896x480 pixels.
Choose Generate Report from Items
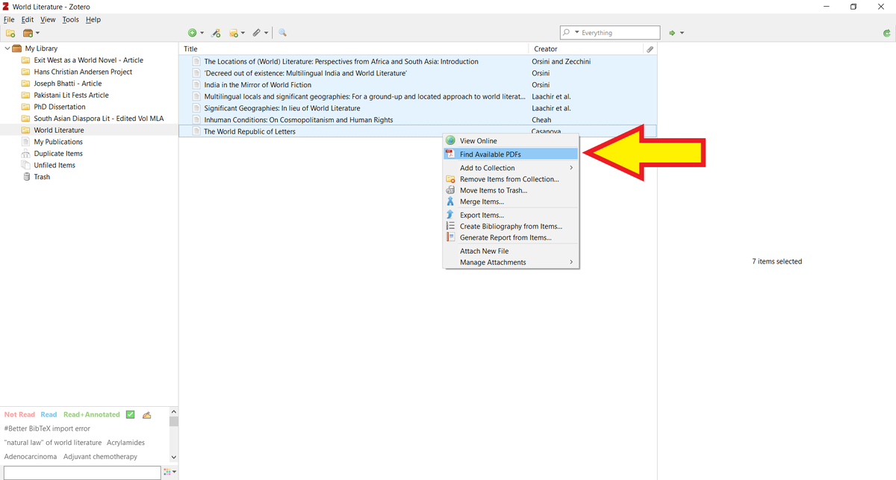coord(511,237)
